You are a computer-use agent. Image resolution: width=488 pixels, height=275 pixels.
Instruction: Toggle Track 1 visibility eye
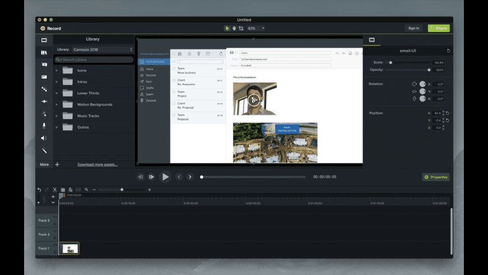55,245
